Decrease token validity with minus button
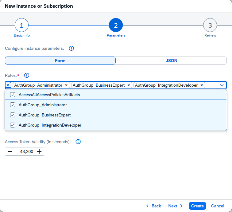232x212 pixels. click(x=10, y=151)
